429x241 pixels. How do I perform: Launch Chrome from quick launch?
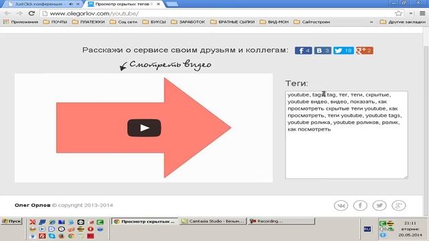click(x=71, y=236)
